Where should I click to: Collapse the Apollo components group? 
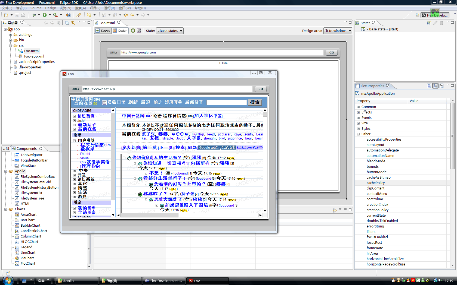(6, 171)
